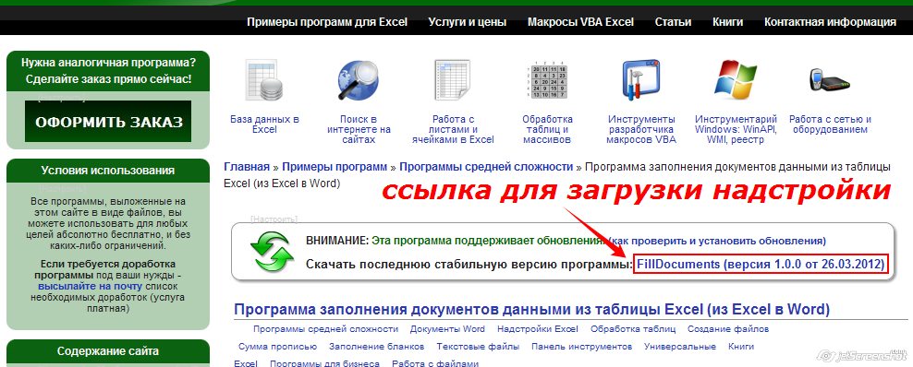This screenshot has height=367, width=913.
Task: Select the 'Документы Word' tag
Action: (x=447, y=328)
